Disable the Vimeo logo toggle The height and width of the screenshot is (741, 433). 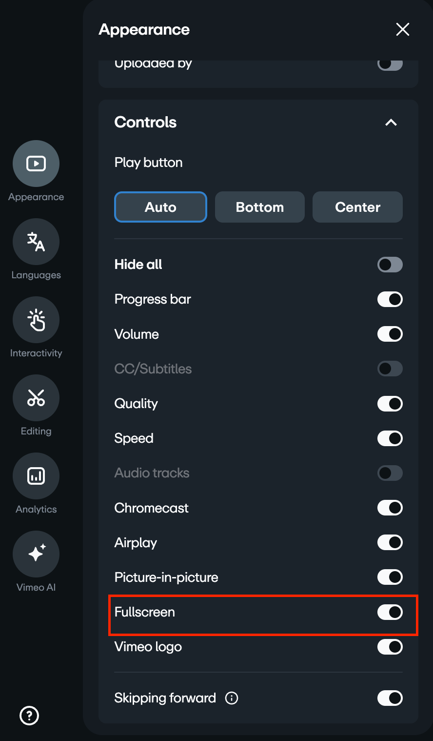390,647
